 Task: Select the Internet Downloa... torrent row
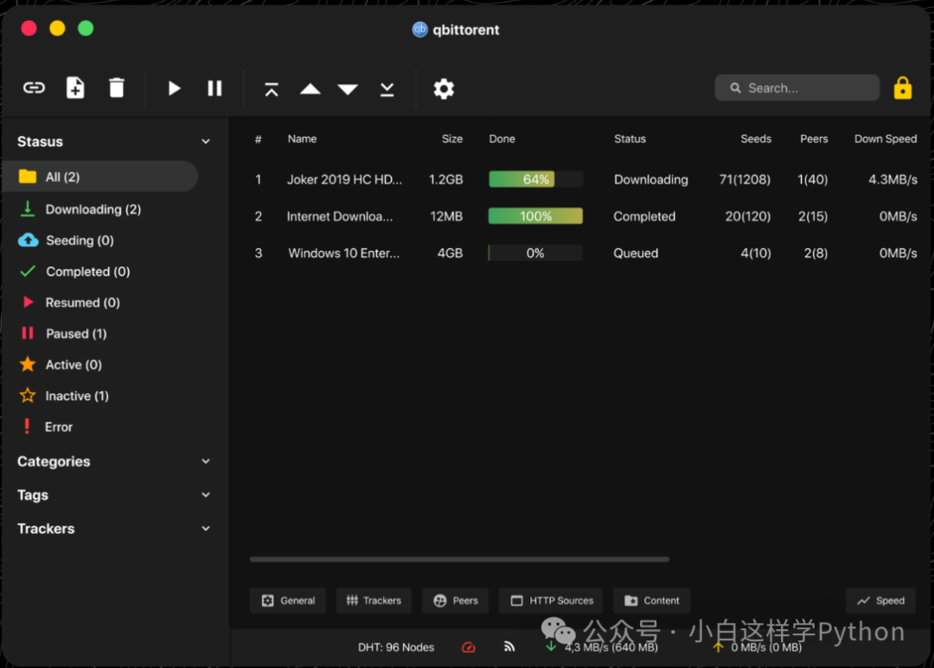pos(585,216)
